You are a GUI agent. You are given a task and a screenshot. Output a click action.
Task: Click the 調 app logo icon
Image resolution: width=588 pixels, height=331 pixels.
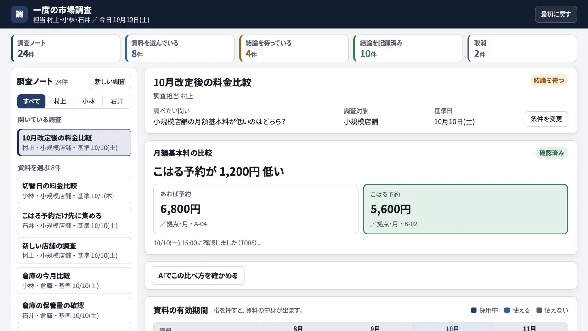coord(19,14)
